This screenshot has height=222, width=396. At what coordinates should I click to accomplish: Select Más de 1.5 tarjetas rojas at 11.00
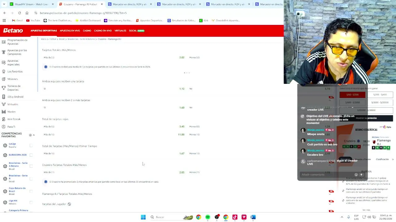pos(114,134)
